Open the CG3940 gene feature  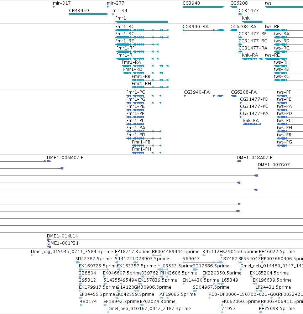[x=203, y=7]
